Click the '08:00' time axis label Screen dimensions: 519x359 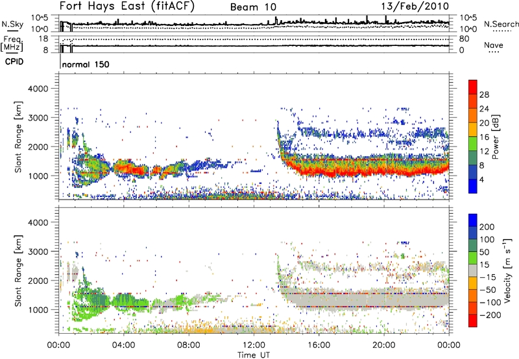(189, 345)
